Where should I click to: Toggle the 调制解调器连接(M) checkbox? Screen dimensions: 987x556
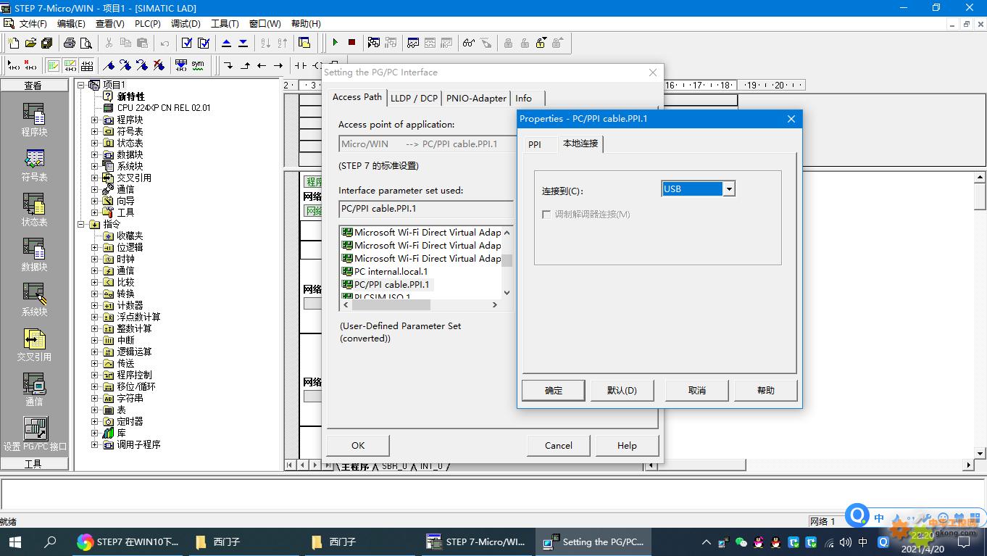coord(546,215)
